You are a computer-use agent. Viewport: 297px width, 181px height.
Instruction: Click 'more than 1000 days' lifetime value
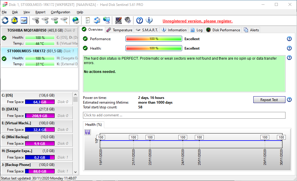coord(155,102)
